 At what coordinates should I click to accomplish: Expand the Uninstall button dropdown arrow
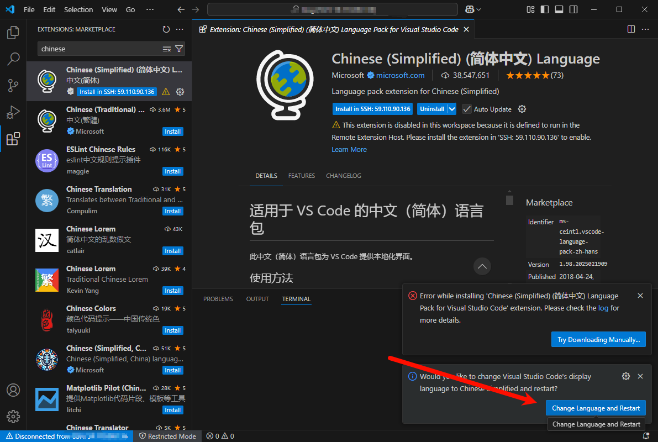coord(452,109)
